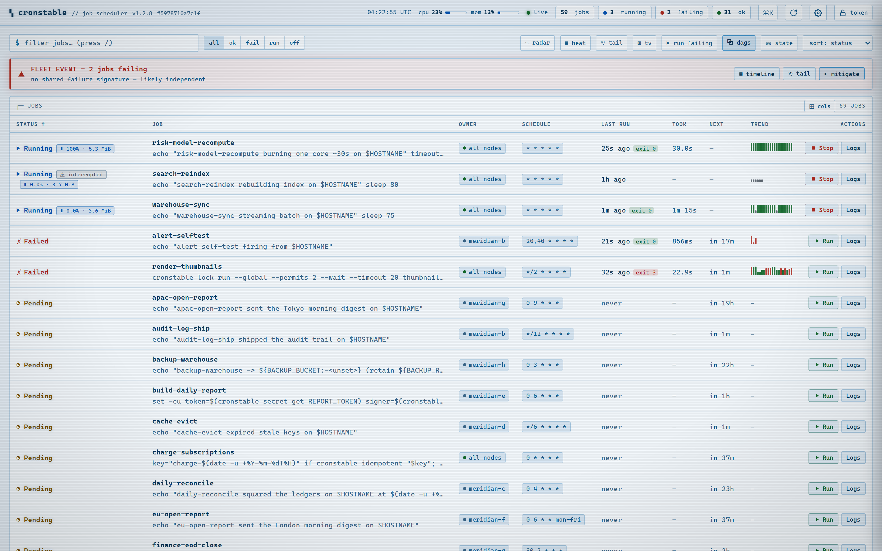Screen dimensions: 882x551
Task: Select the 'off' filter tab
Action: 295,43
